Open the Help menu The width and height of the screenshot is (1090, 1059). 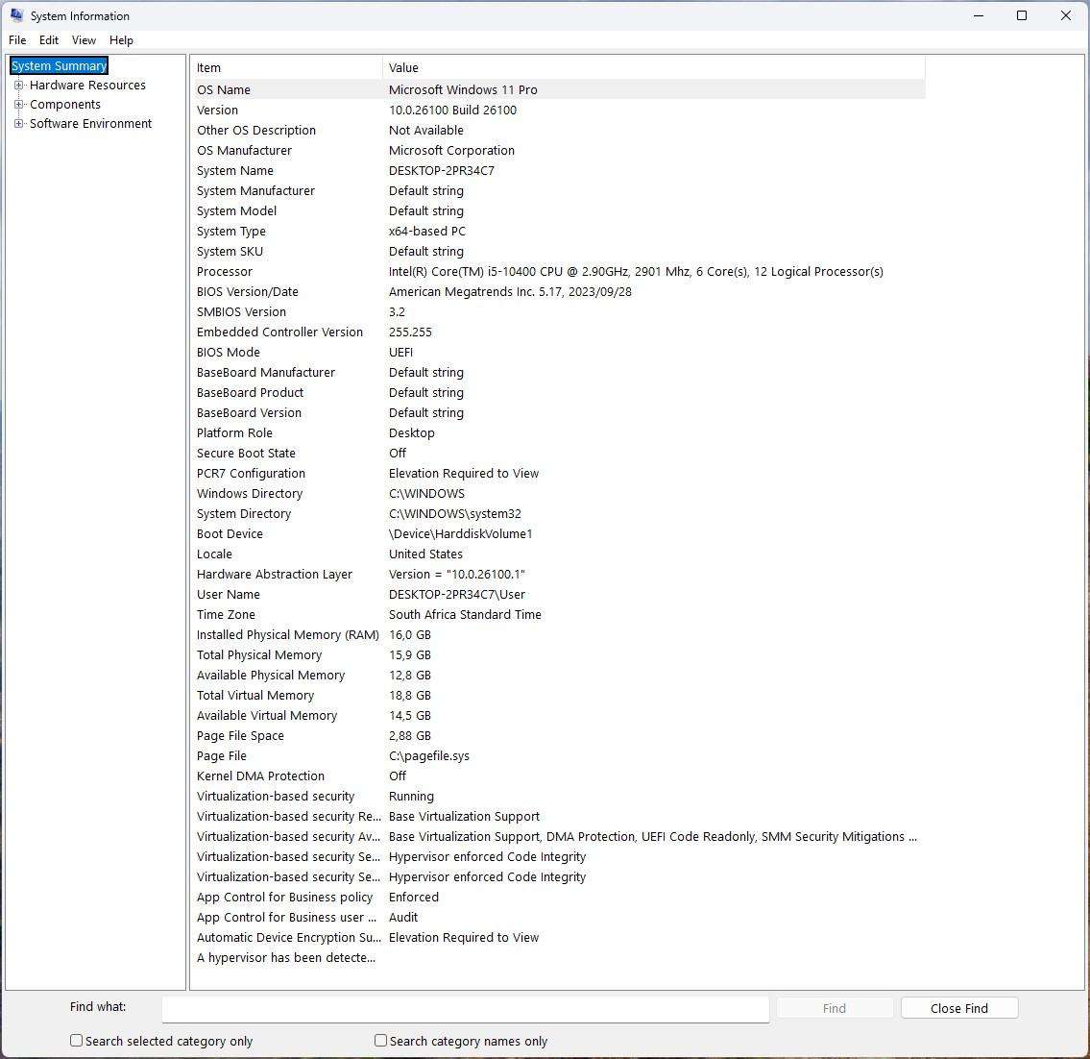121,40
